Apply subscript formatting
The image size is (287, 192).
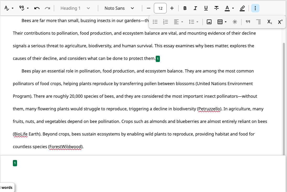(x=269, y=22)
